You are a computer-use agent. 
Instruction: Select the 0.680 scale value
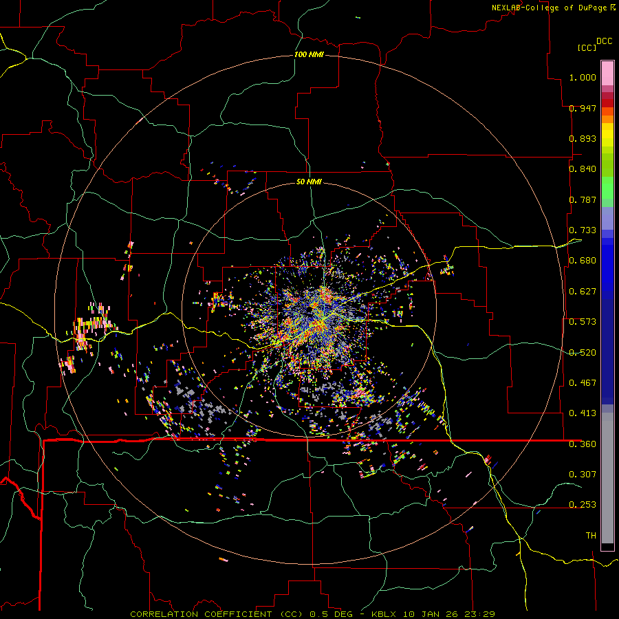click(583, 261)
